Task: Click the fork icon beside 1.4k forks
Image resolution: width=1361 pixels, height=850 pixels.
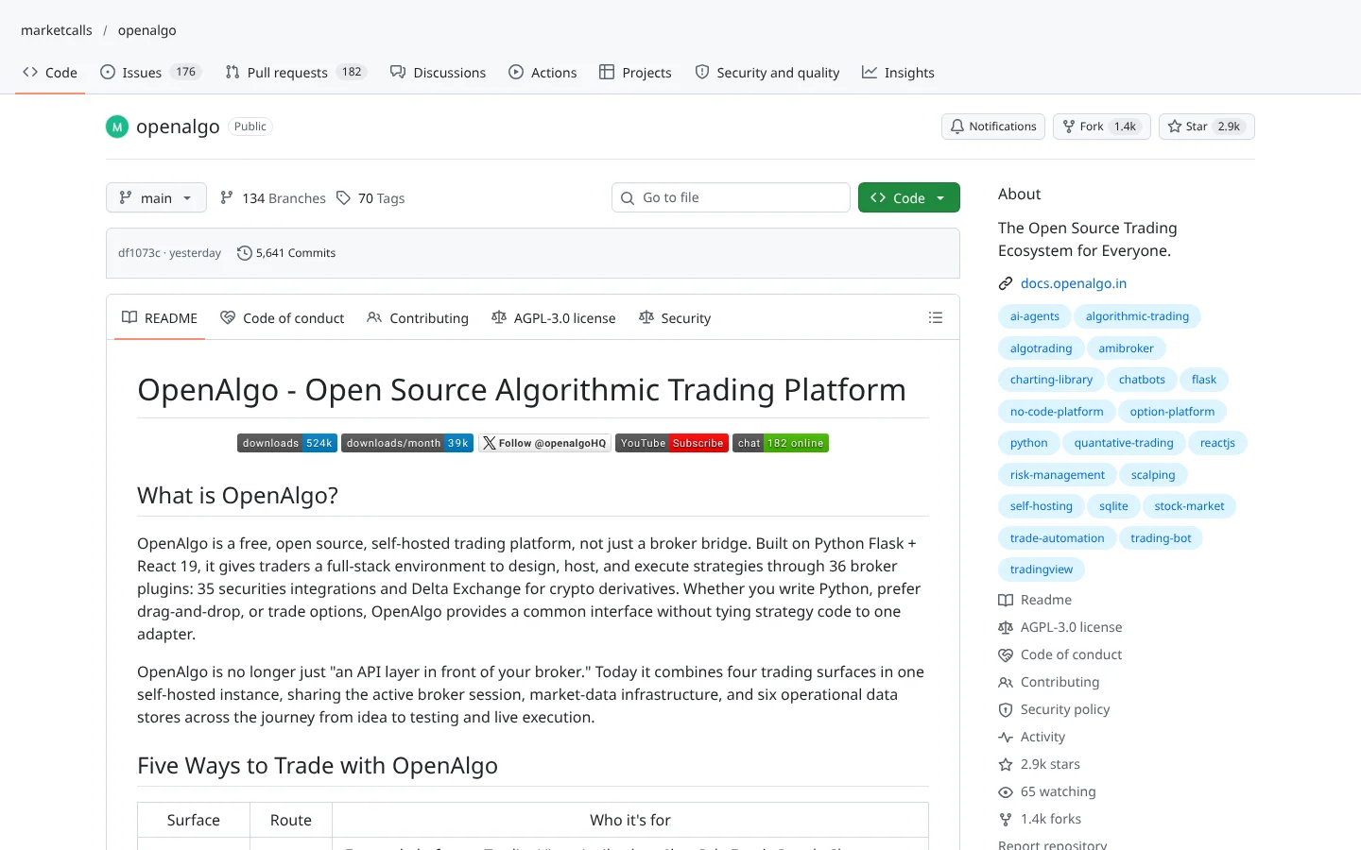Action: [x=1006, y=819]
